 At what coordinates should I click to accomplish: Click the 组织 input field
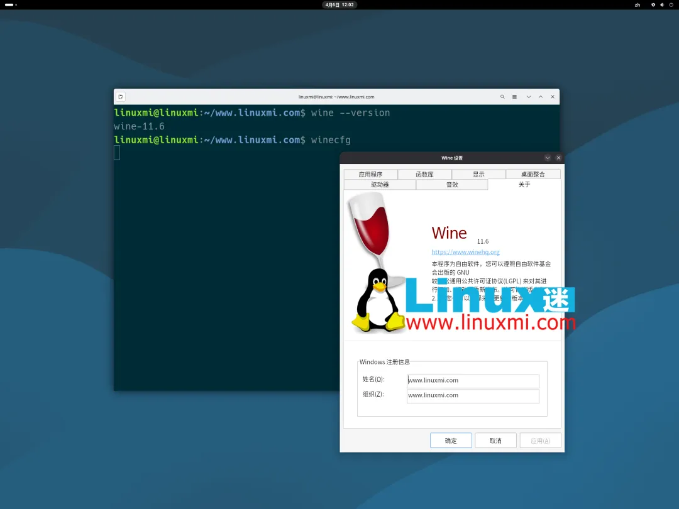tap(473, 396)
